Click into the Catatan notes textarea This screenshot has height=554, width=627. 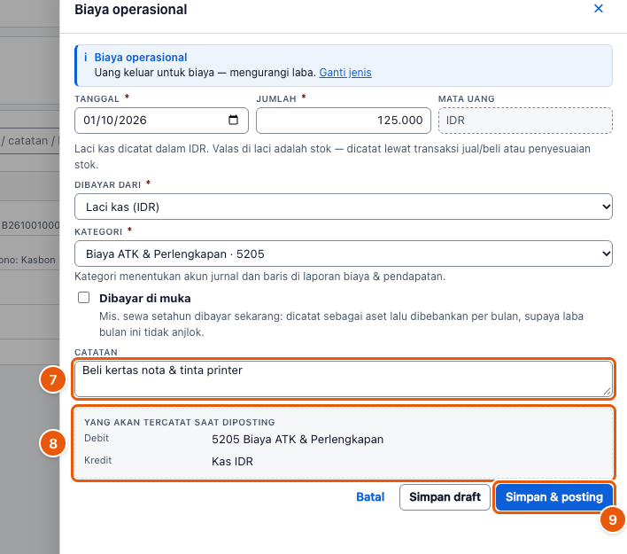pos(343,378)
